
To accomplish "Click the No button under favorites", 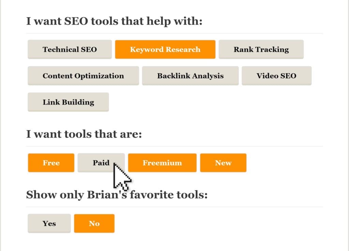I will pos(94,223).
